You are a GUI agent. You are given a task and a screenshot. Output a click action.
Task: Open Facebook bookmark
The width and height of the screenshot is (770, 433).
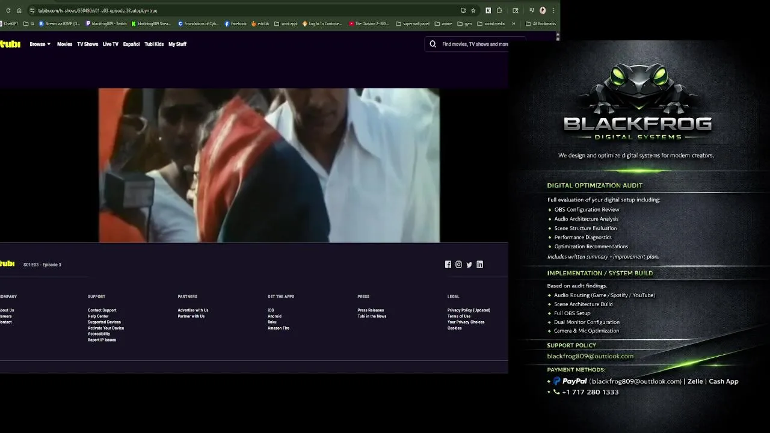(x=235, y=24)
